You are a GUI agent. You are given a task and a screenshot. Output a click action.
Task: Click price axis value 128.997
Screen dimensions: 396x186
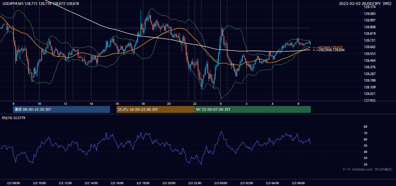[370, 20]
